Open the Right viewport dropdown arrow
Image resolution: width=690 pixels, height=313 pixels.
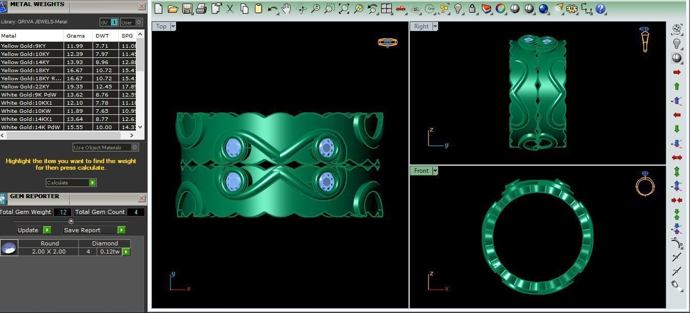[x=435, y=26]
